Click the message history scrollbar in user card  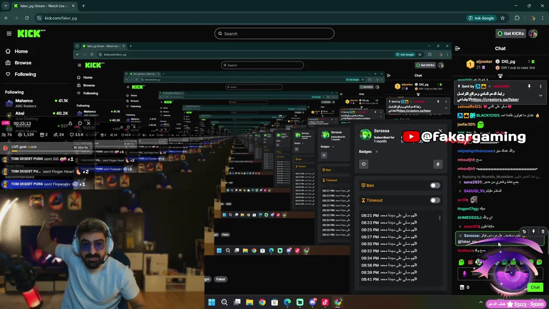(440, 218)
